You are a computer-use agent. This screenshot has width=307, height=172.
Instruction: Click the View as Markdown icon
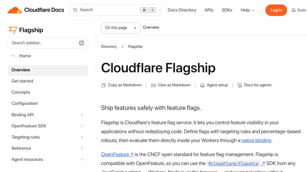(153, 85)
